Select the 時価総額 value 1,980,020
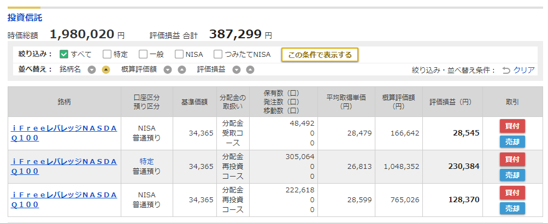Viewport: 548px width, 223px height. click(x=82, y=34)
